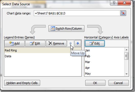This screenshot has height=92, width=135.
Task: Click Switch Row/Column button
Action: coord(66,29)
